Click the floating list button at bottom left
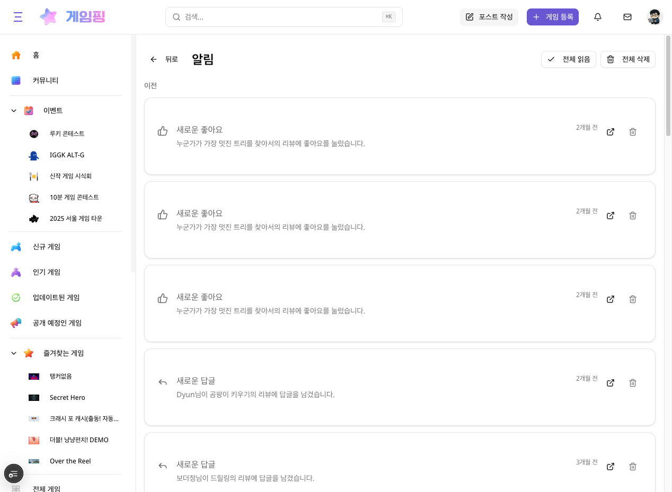This screenshot has width=672, height=492. pos(13,473)
